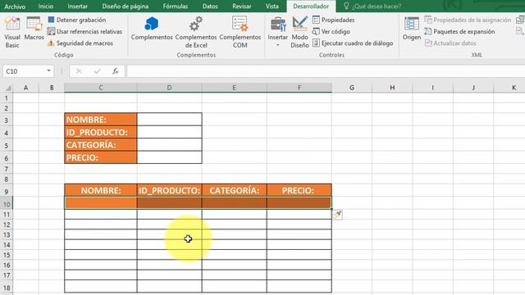Switch to the Insertar ribbon tab
Viewport: 525px width, 295px height.
tap(77, 7)
